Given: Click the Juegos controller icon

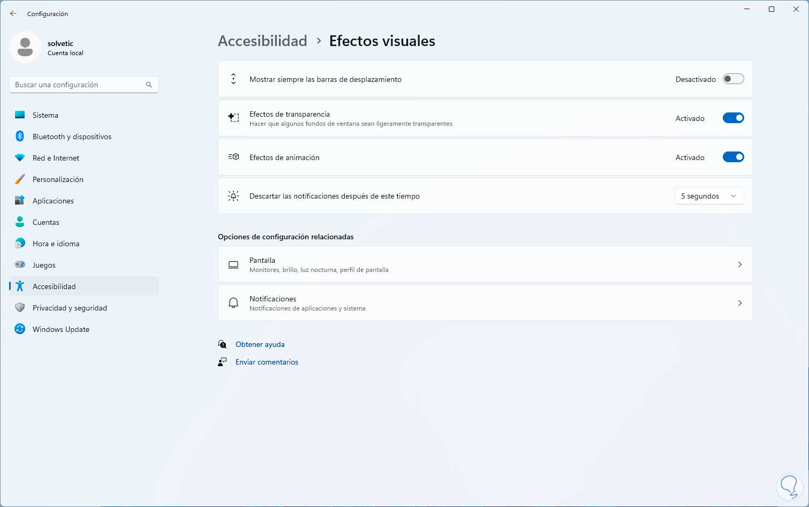Looking at the screenshot, I should coord(20,264).
